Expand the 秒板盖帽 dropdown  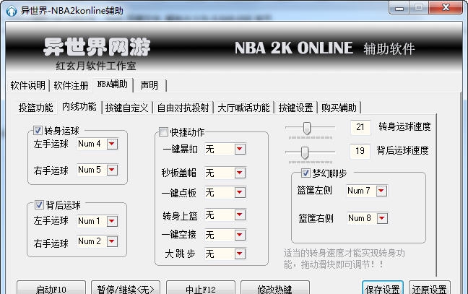(x=240, y=173)
